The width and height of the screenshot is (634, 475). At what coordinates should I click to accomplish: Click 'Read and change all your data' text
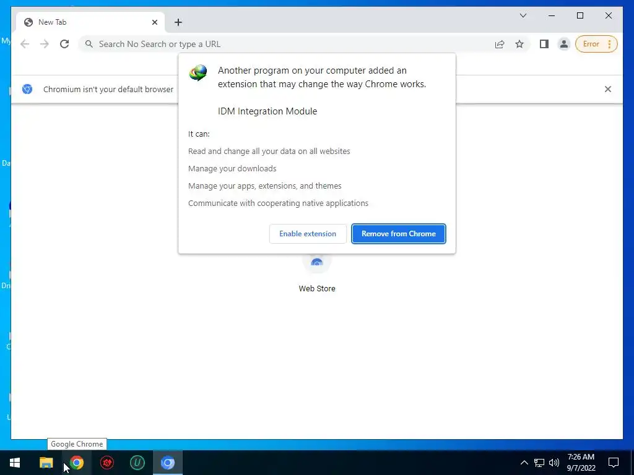269,151
